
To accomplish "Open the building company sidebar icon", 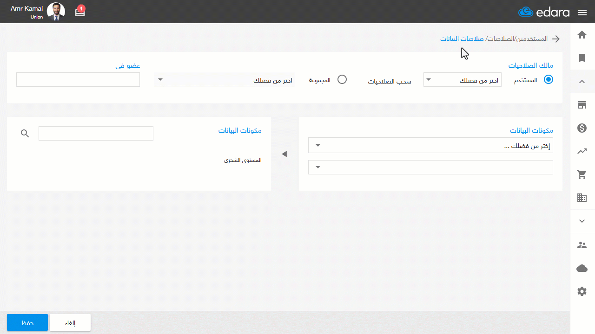I will [582, 198].
